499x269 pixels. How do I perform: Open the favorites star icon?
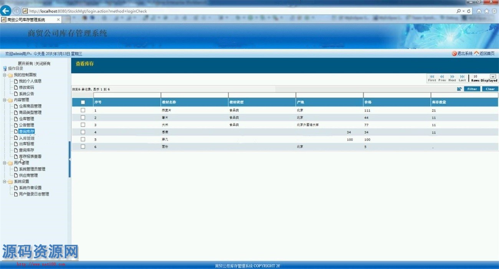pyautogui.click(x=487, y=11)
